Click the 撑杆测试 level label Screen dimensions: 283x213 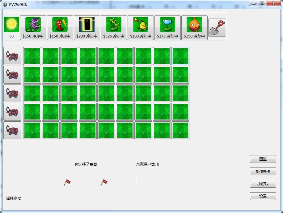tap(14, 198)
